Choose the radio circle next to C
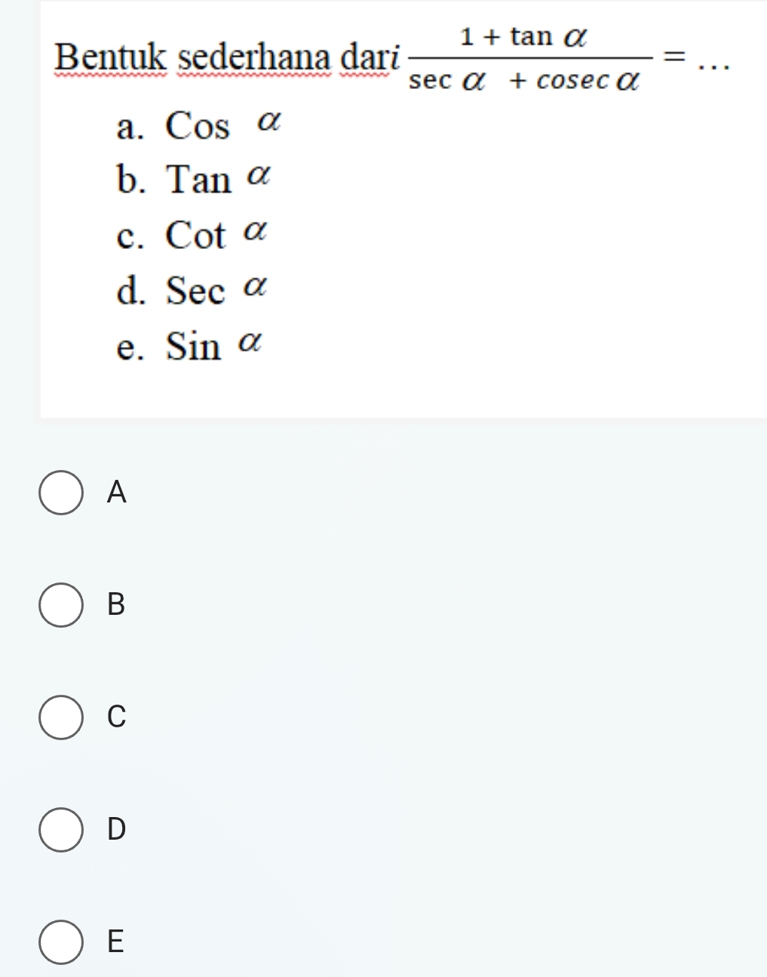This screenshot has width=767, height=977. (60, 717)
